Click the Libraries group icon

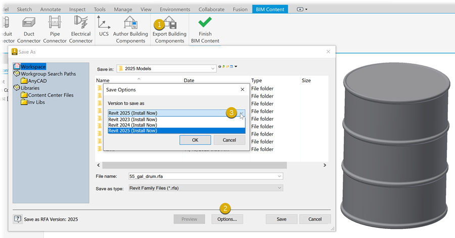click(17, 88)
